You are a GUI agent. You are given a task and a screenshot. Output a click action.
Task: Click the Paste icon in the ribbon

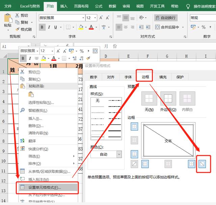8,18
